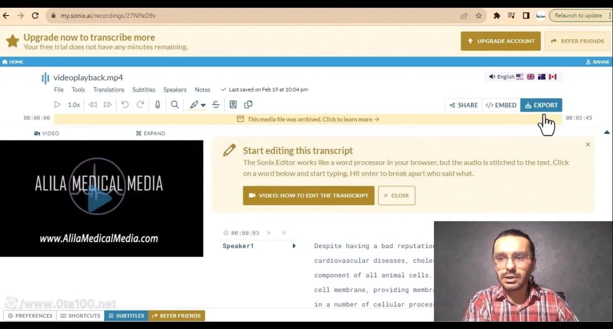Click the fast-forward double-arrow icon
This screenshot has width=613, height=329.
(108, 105)
